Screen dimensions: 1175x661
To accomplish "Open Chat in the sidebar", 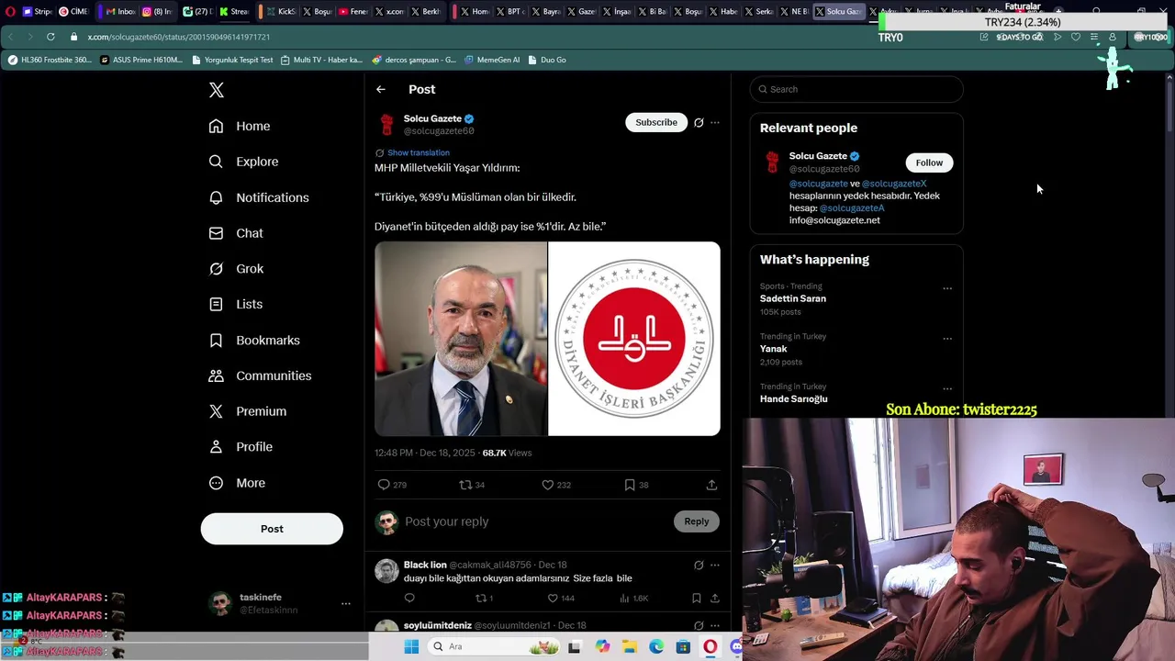I will pyautogui.click(x=236, y=233).
